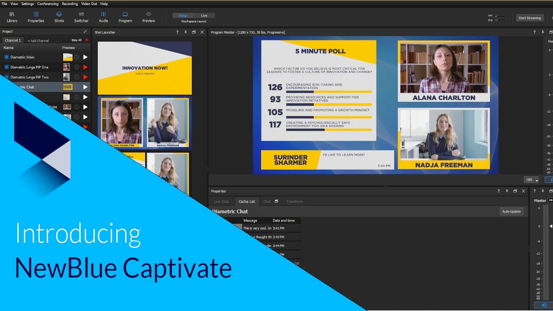Mute the Master audio speaker button
Screen dimensions: 553x311
543,305
